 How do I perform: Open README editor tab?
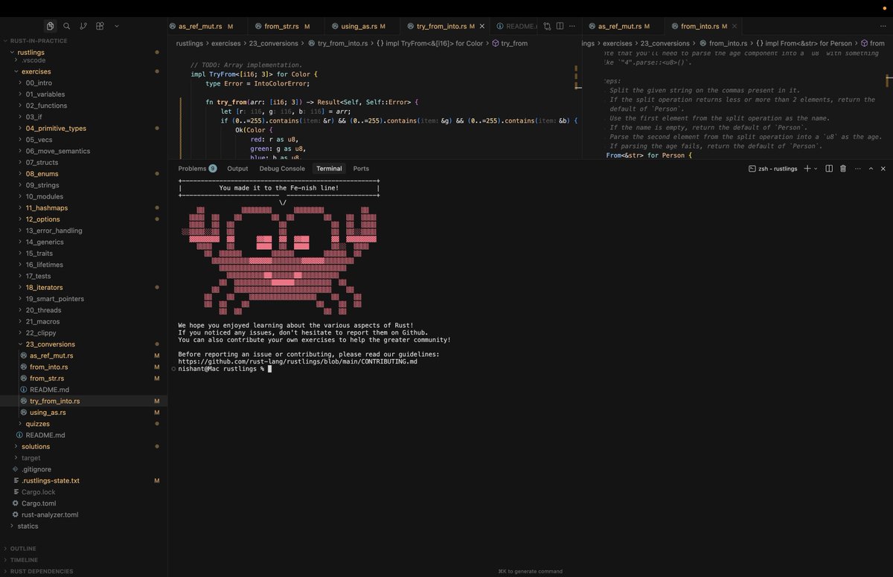[516, 27]
